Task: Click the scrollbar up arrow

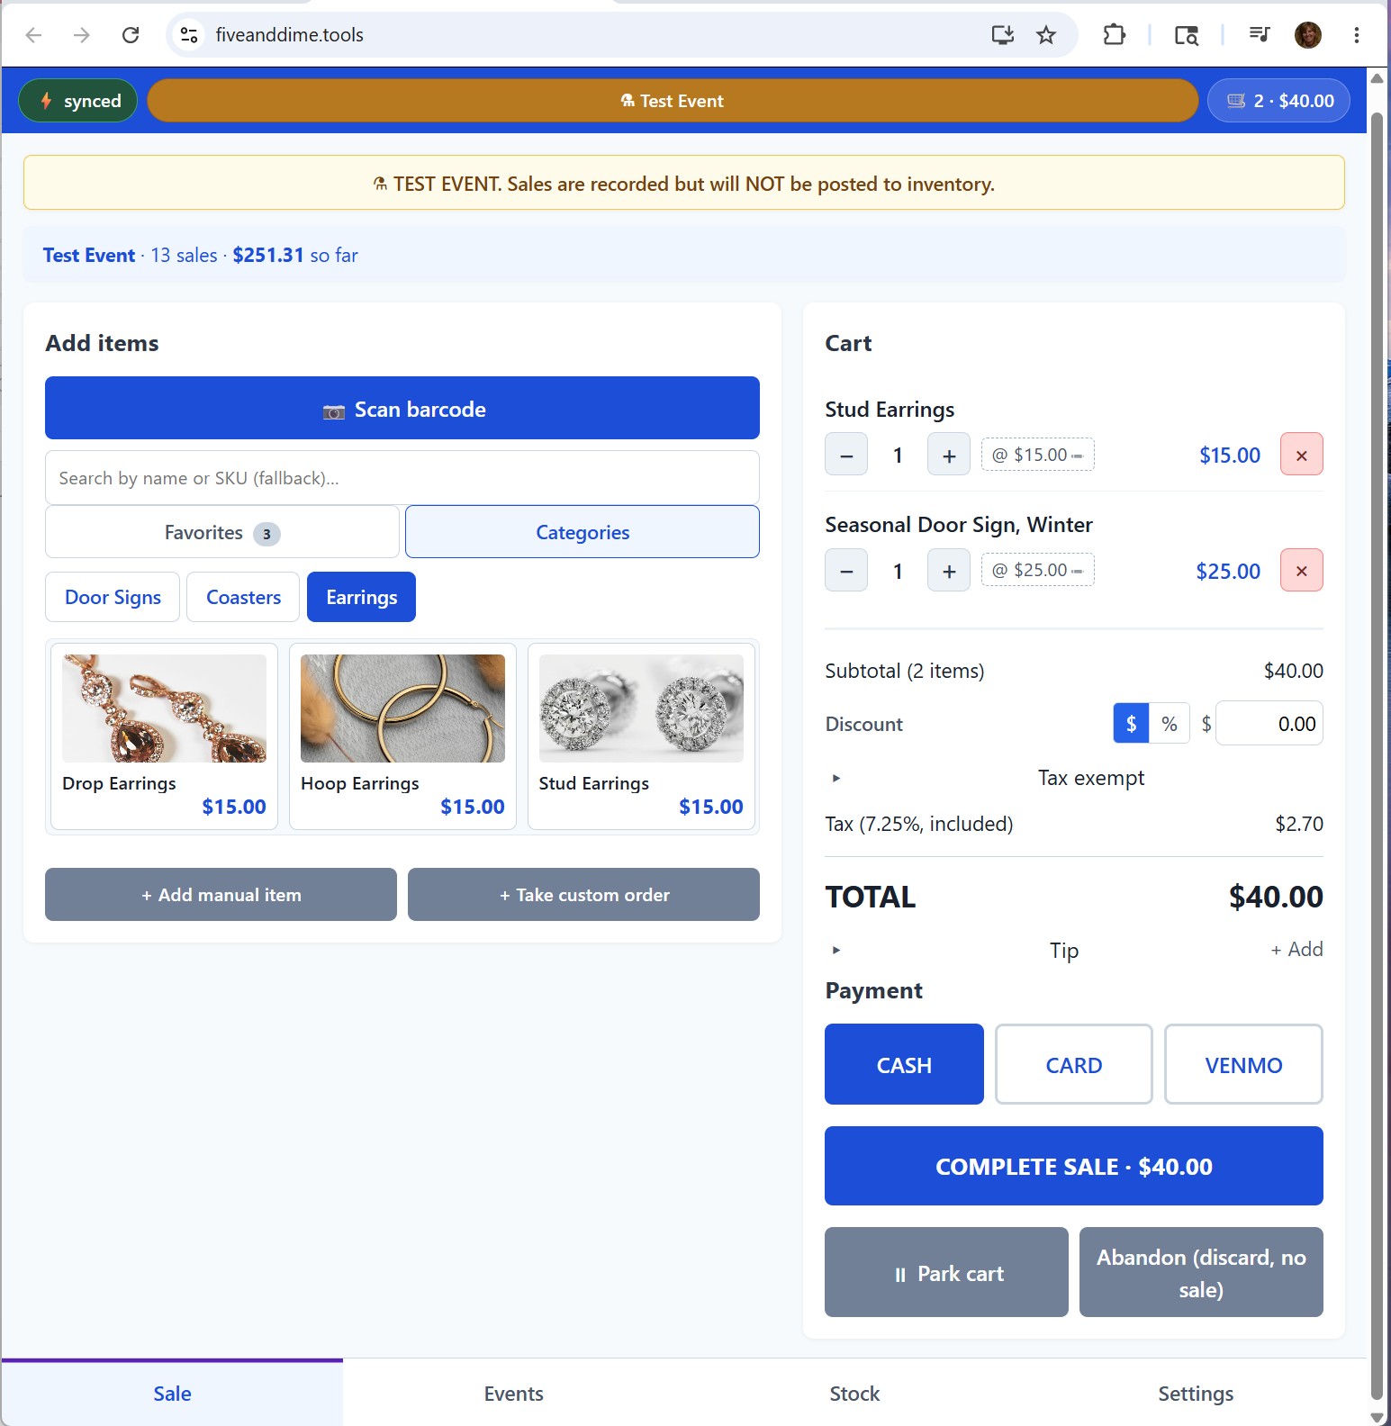Action: [x=1377, y=78]
